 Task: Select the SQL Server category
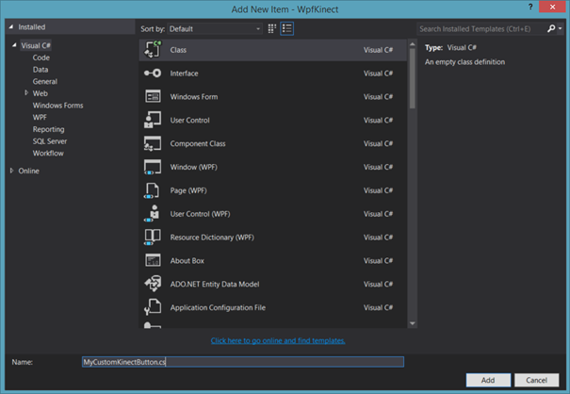click(x=50, y=140)
